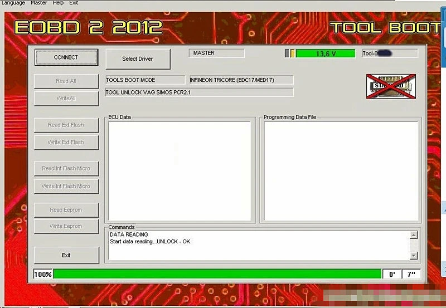Click the Tool-0 serial field
Screen dimensions: 446x308
click(x=390, y=53)
